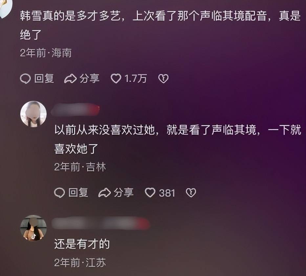Tap broken heart icon under the Jilin comment
This screenshot has height=276, width=306.
(191, 193)
